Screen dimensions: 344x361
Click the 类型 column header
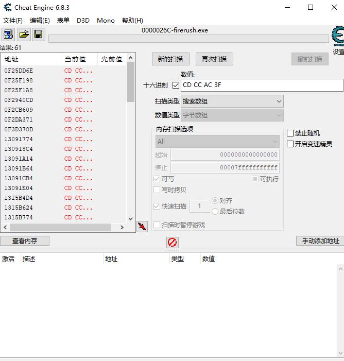click(185, 259)
